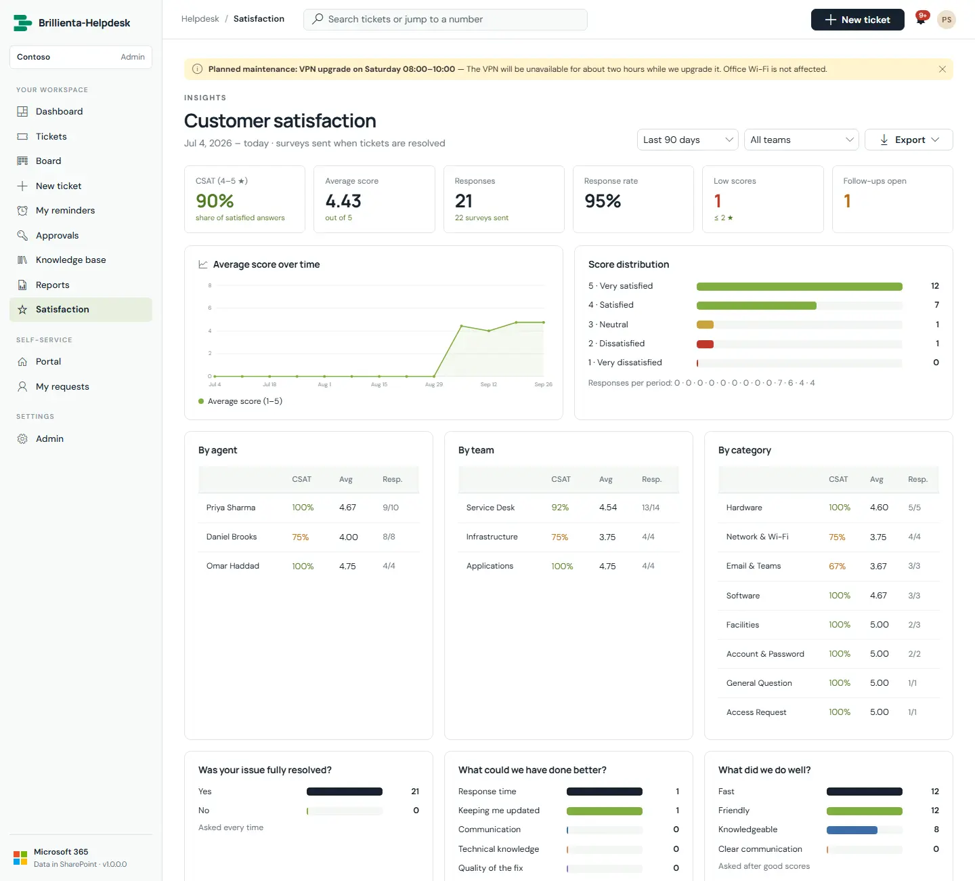The height and width of the screenshot is (881, 975).
Task: Open Knowledge base from sidebar
Action: pyautogui.click(x=81, y=260)
